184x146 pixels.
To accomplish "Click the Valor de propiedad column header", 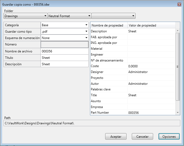I will click(x=151, y=25).
